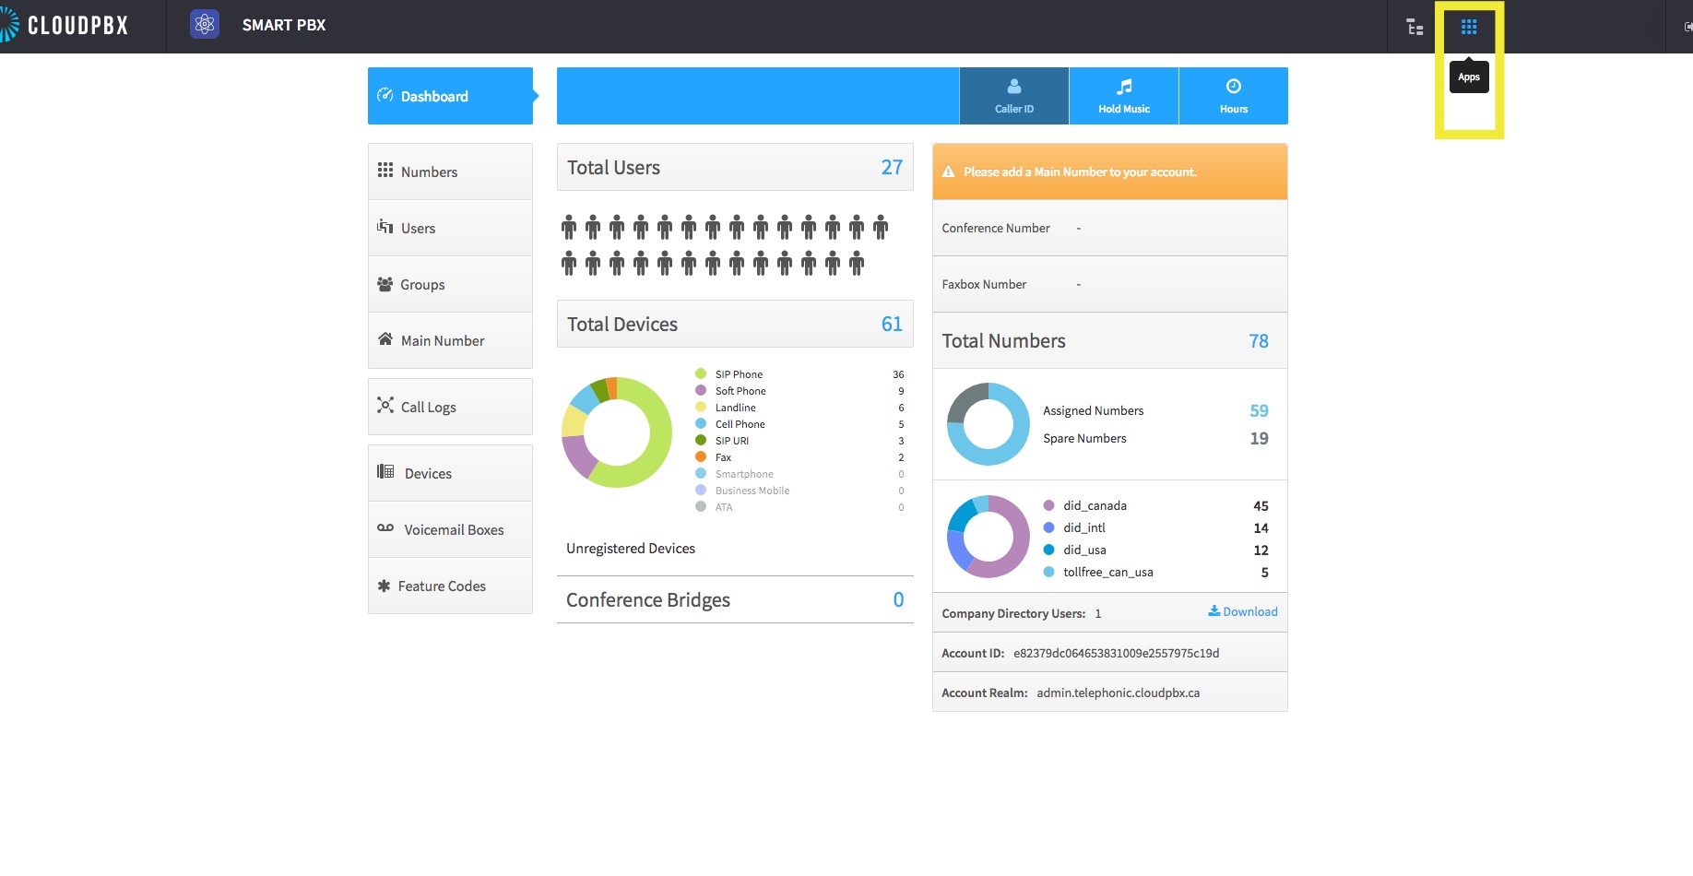Open the Devices page
Image resolution: width=1693 pixels, height=876 pixels.
450,473
